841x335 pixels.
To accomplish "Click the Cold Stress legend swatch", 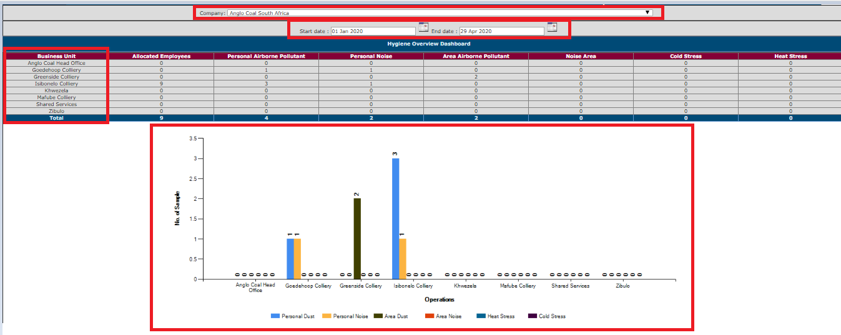I will pos(532,316).
